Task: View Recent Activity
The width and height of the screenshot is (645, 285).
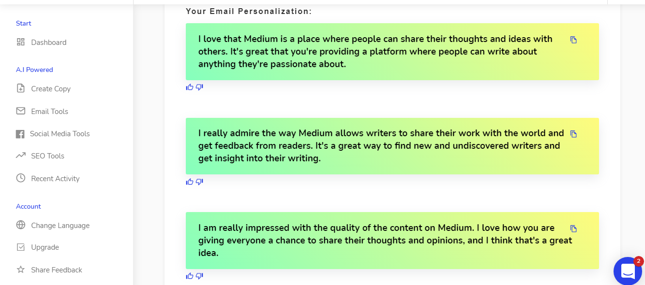Action: pyautogui.click(x=55, y=179)
